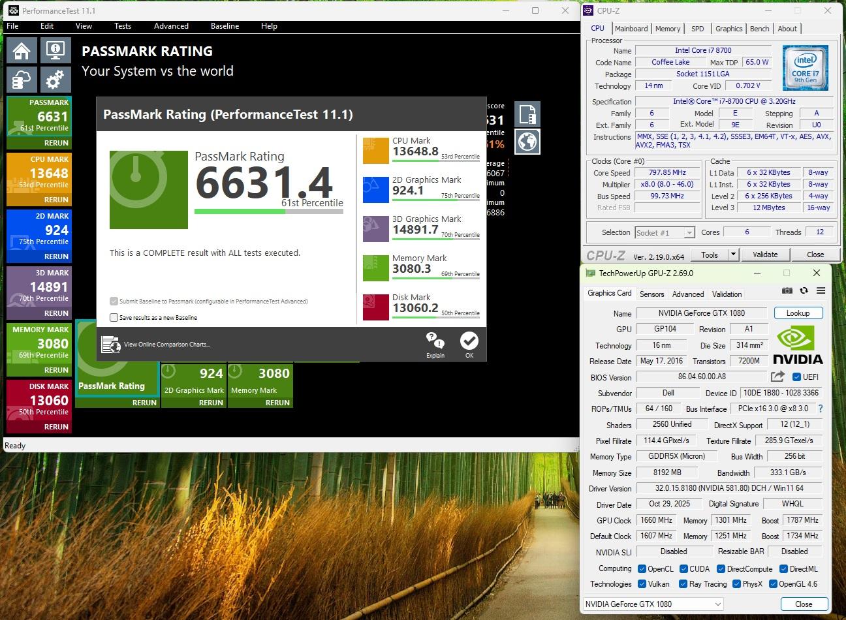The height and width of the screenshot is (620, 846).
Task: Click the Validate button in CPU-Z
Action: click(x=765, y=255)
